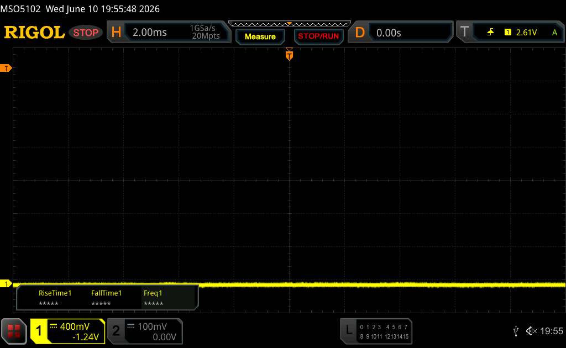Toggle channel 1 on or off
Screen dimensions: 566x348
(x=67, y=331)
